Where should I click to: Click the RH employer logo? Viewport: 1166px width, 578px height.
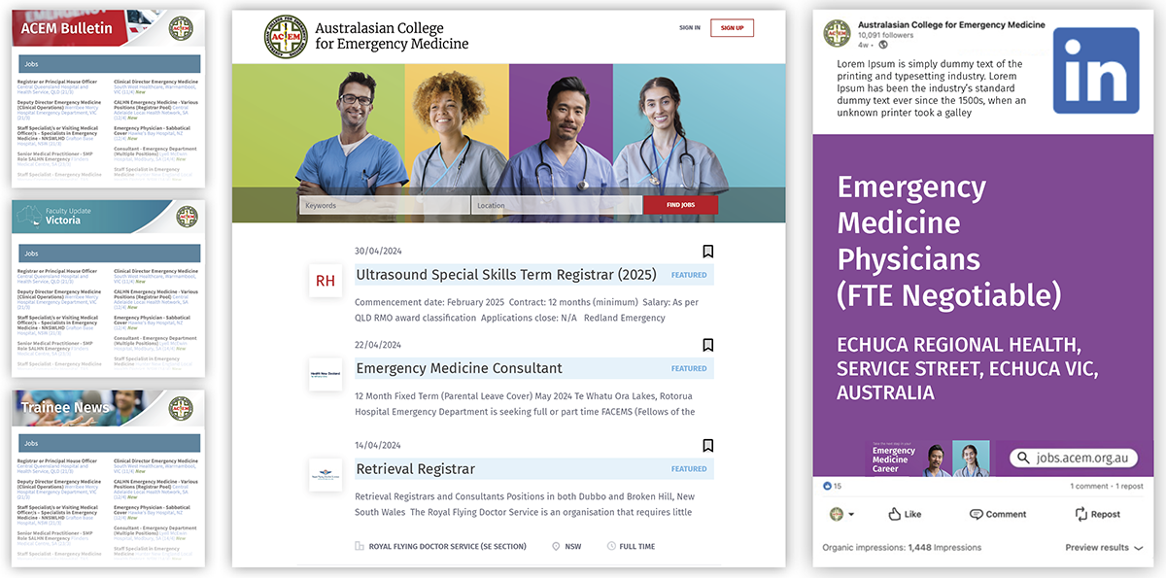(x=326, y=281)
